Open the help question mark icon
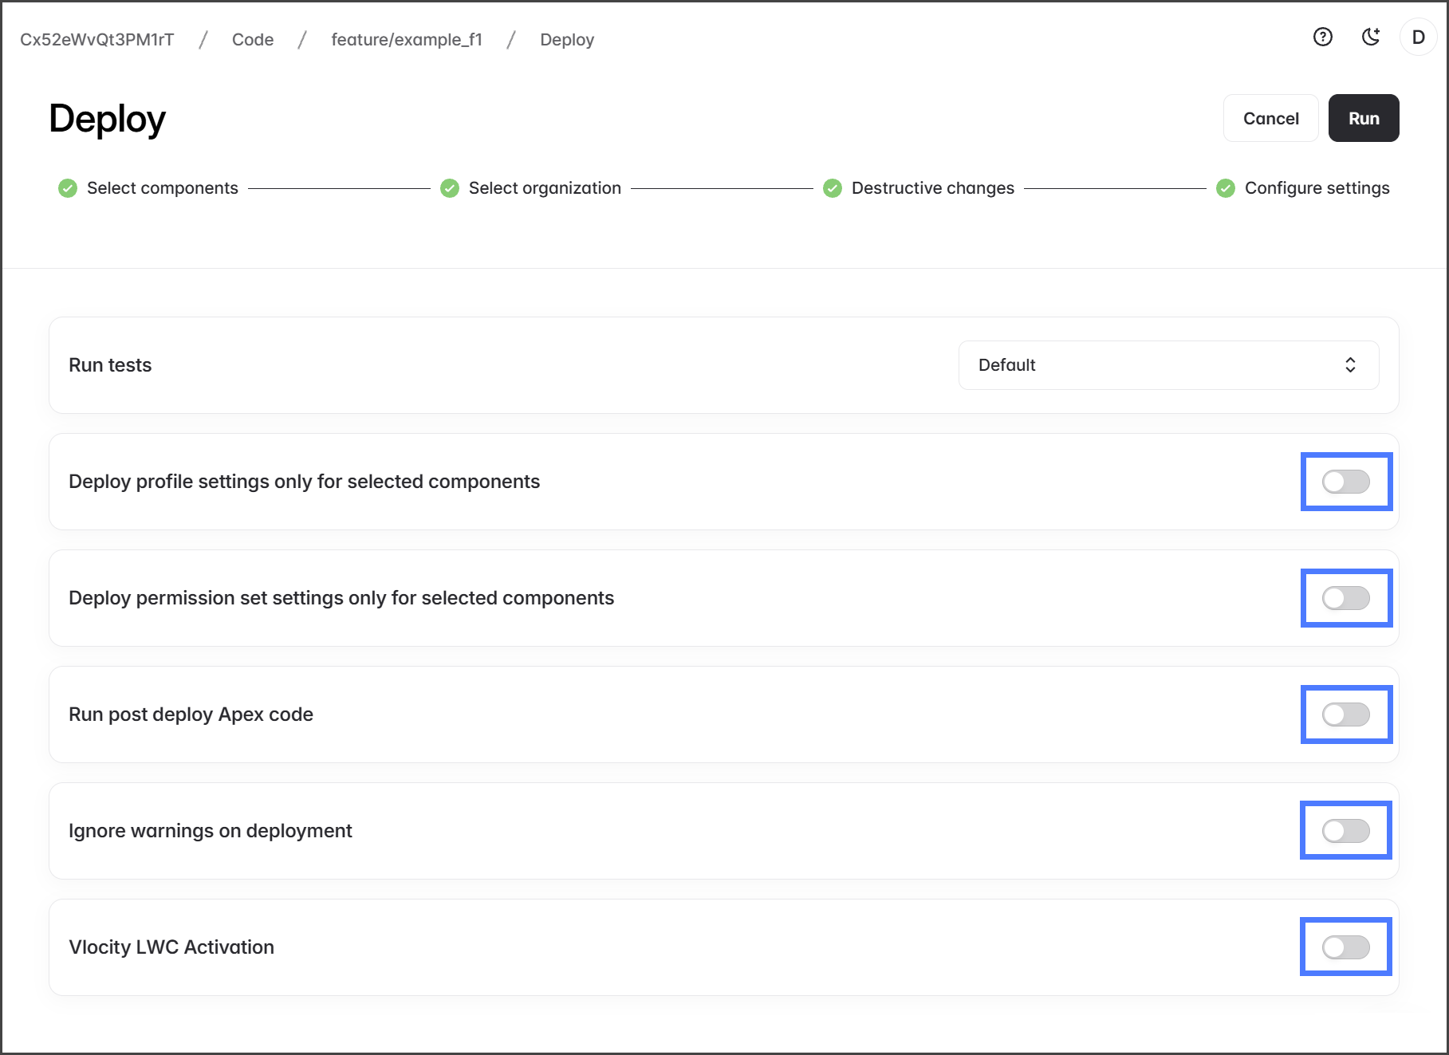Screen dimensions: 1449x1055 (x=1322, y=37)
